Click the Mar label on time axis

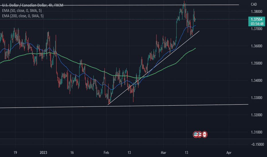click(164, 153)
